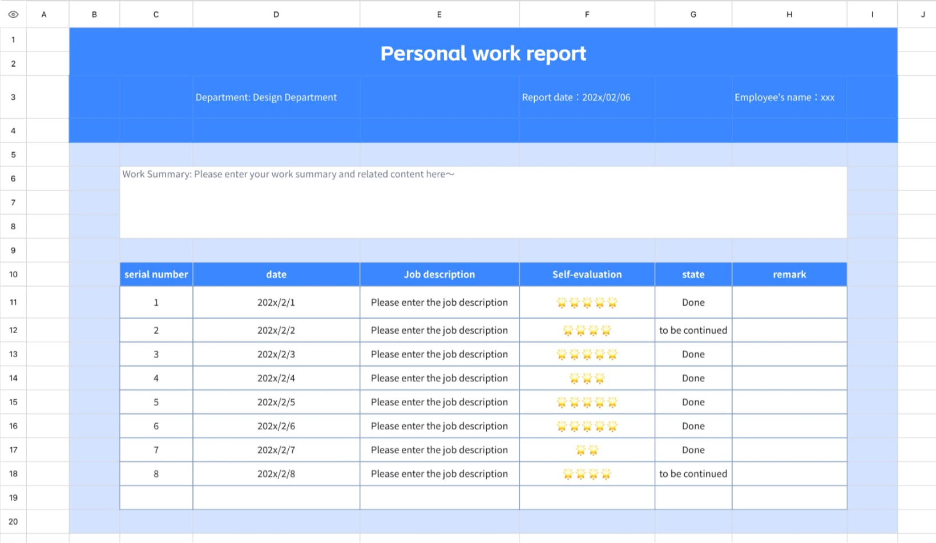The image size is (936, 543).
Task: Click the date cell 202x/2/5
Action: coord(276,402)
